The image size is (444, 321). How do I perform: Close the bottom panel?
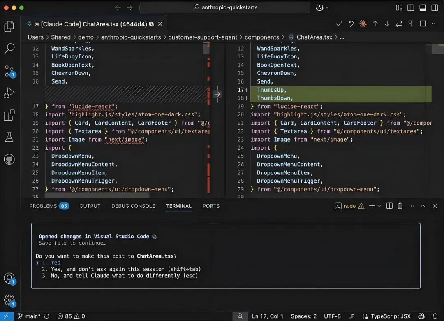[435, 206]
